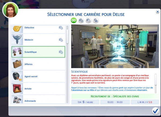
Task: Click active career camera icon on Scientifique
Action: 61,52
